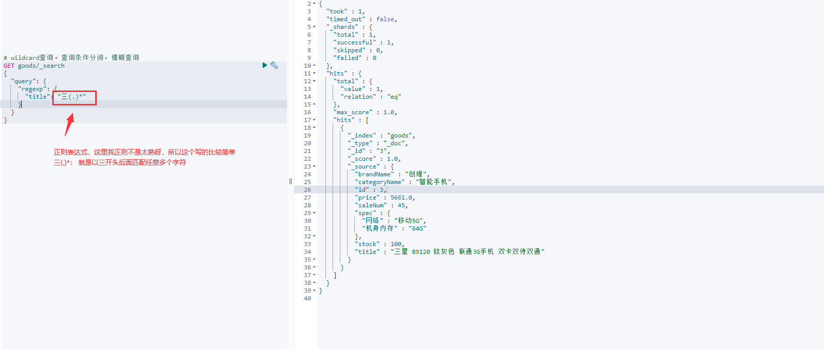Click the "price" : 5661.0 line
Viewport: 824px width, 349px height.
pyautogui.click(x=385, y=198)
